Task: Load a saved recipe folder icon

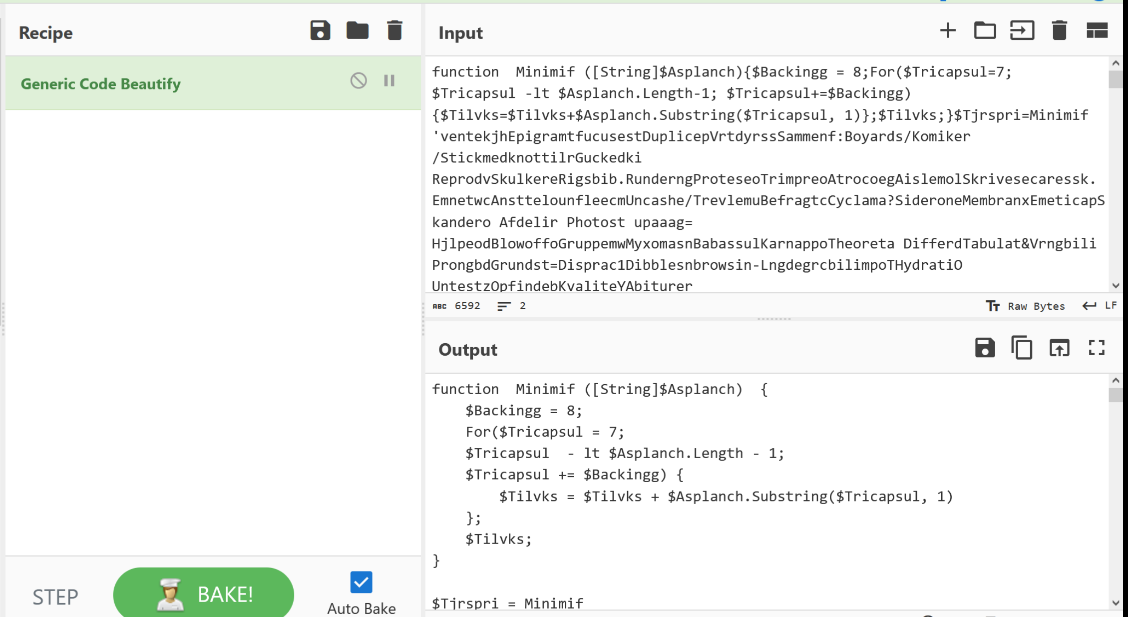Action: pyautogui.click(x=358, y=31)
